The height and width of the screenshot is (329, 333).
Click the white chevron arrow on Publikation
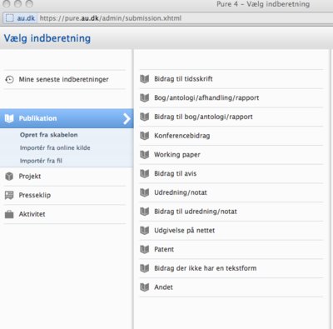(x=127, y=118)
